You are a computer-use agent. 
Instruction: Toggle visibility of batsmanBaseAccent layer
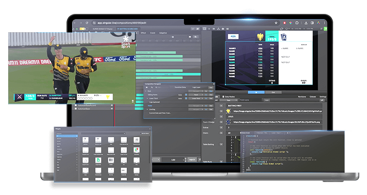tap(112, 105)
